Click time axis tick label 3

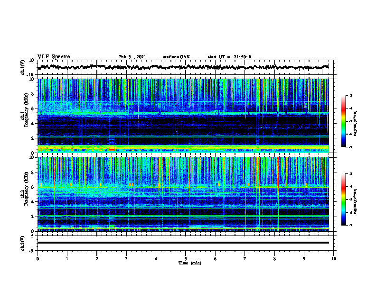(126, 259)
